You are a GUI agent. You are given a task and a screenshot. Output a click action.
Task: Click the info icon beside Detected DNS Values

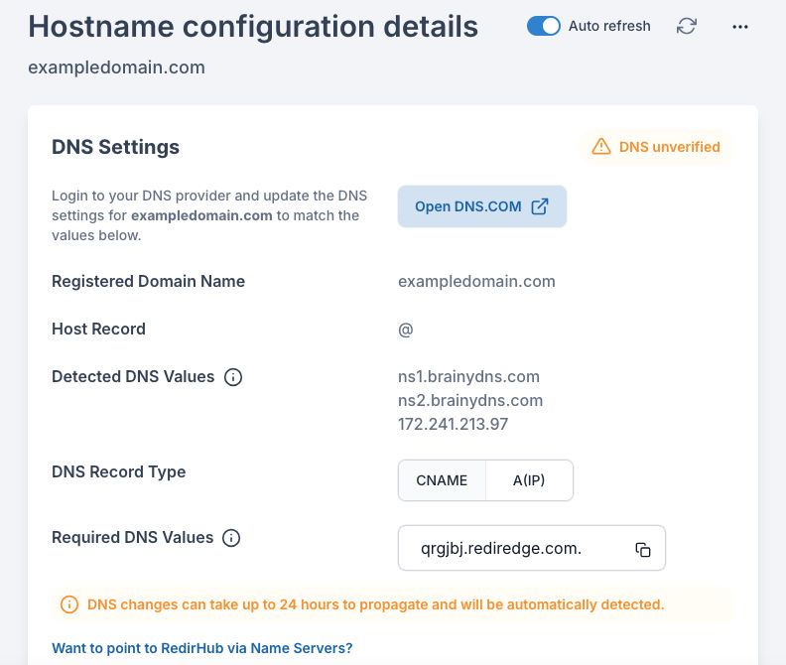tap(233, 377)
